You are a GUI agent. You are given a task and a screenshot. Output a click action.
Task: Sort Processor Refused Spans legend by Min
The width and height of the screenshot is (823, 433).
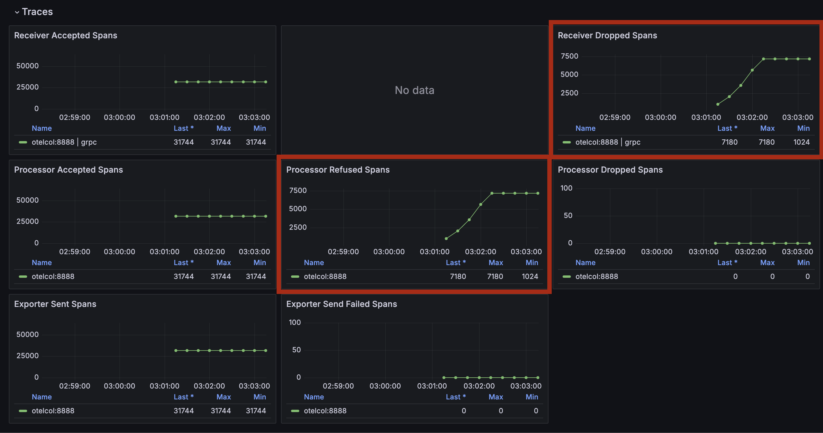[x=532, y=262]
